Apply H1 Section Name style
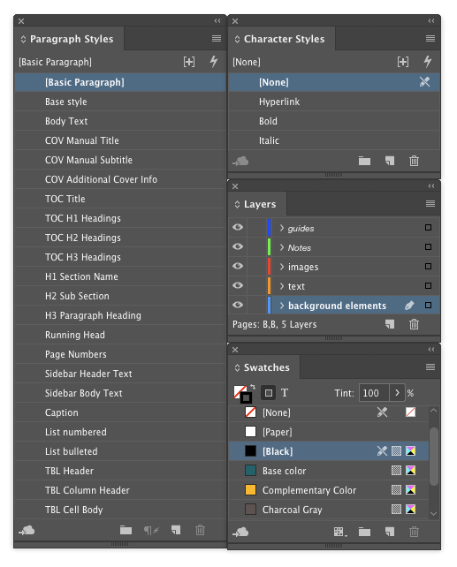 [x=120, y=276]
